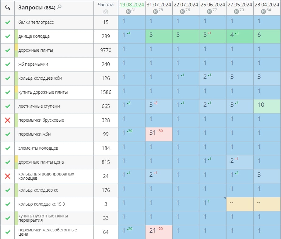Click percent icon under 25.06.2024
The width and height of the screenshot is (281, 239).
click(209, 12)
